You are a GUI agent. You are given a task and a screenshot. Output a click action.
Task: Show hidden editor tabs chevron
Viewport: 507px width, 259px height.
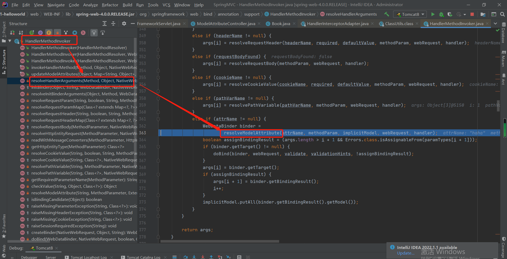(495, 23)
